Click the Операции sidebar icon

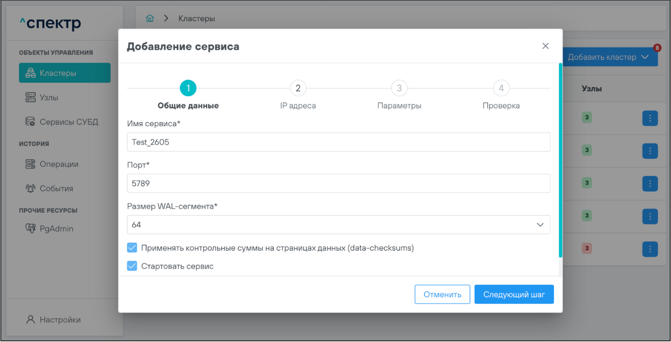30,164
